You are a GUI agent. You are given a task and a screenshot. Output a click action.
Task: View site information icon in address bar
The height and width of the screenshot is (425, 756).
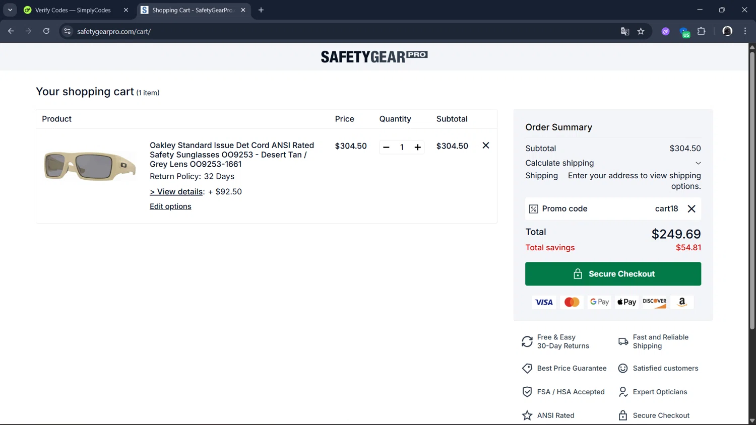[67, 31]
